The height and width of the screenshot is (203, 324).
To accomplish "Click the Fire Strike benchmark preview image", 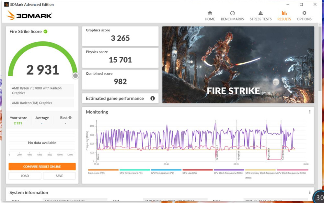I will pos(238,65).
